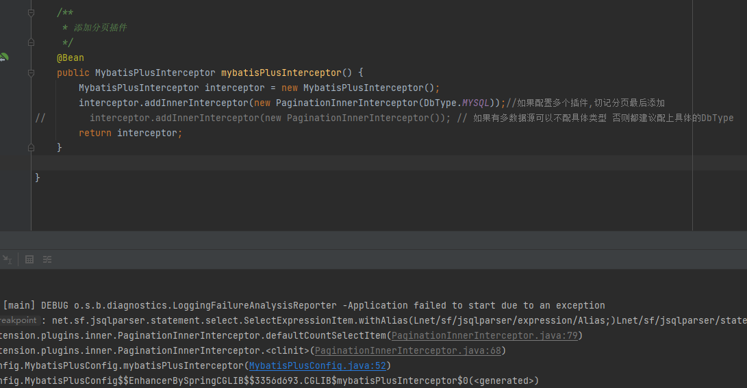Open the PaginationInnerInterceptor.java:79 stack trace link
Screen dimensions: 747x388
click(x=485, y=335)
